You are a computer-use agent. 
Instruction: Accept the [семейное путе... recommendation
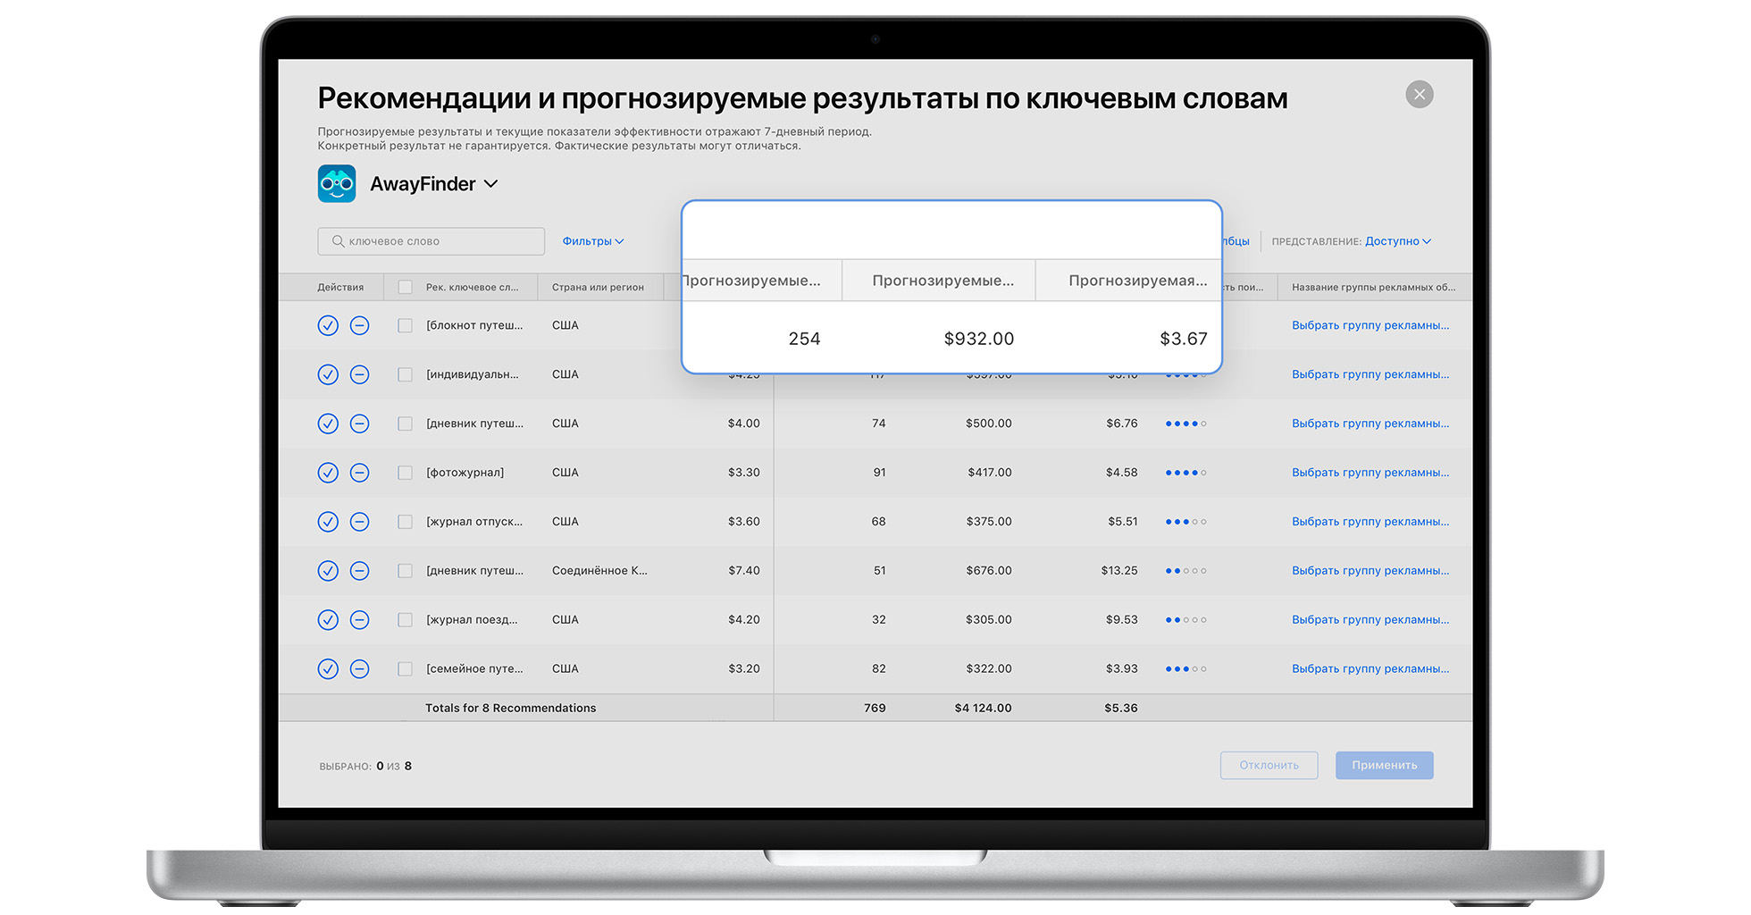pyautogui.click(x=328, y=668)
